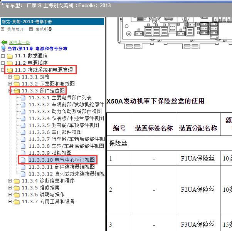Click page icon of 11.3.3.10 电气中心标识视图
Image resolution: width=232 pixels, height=231 pixels.
[23, 160]
